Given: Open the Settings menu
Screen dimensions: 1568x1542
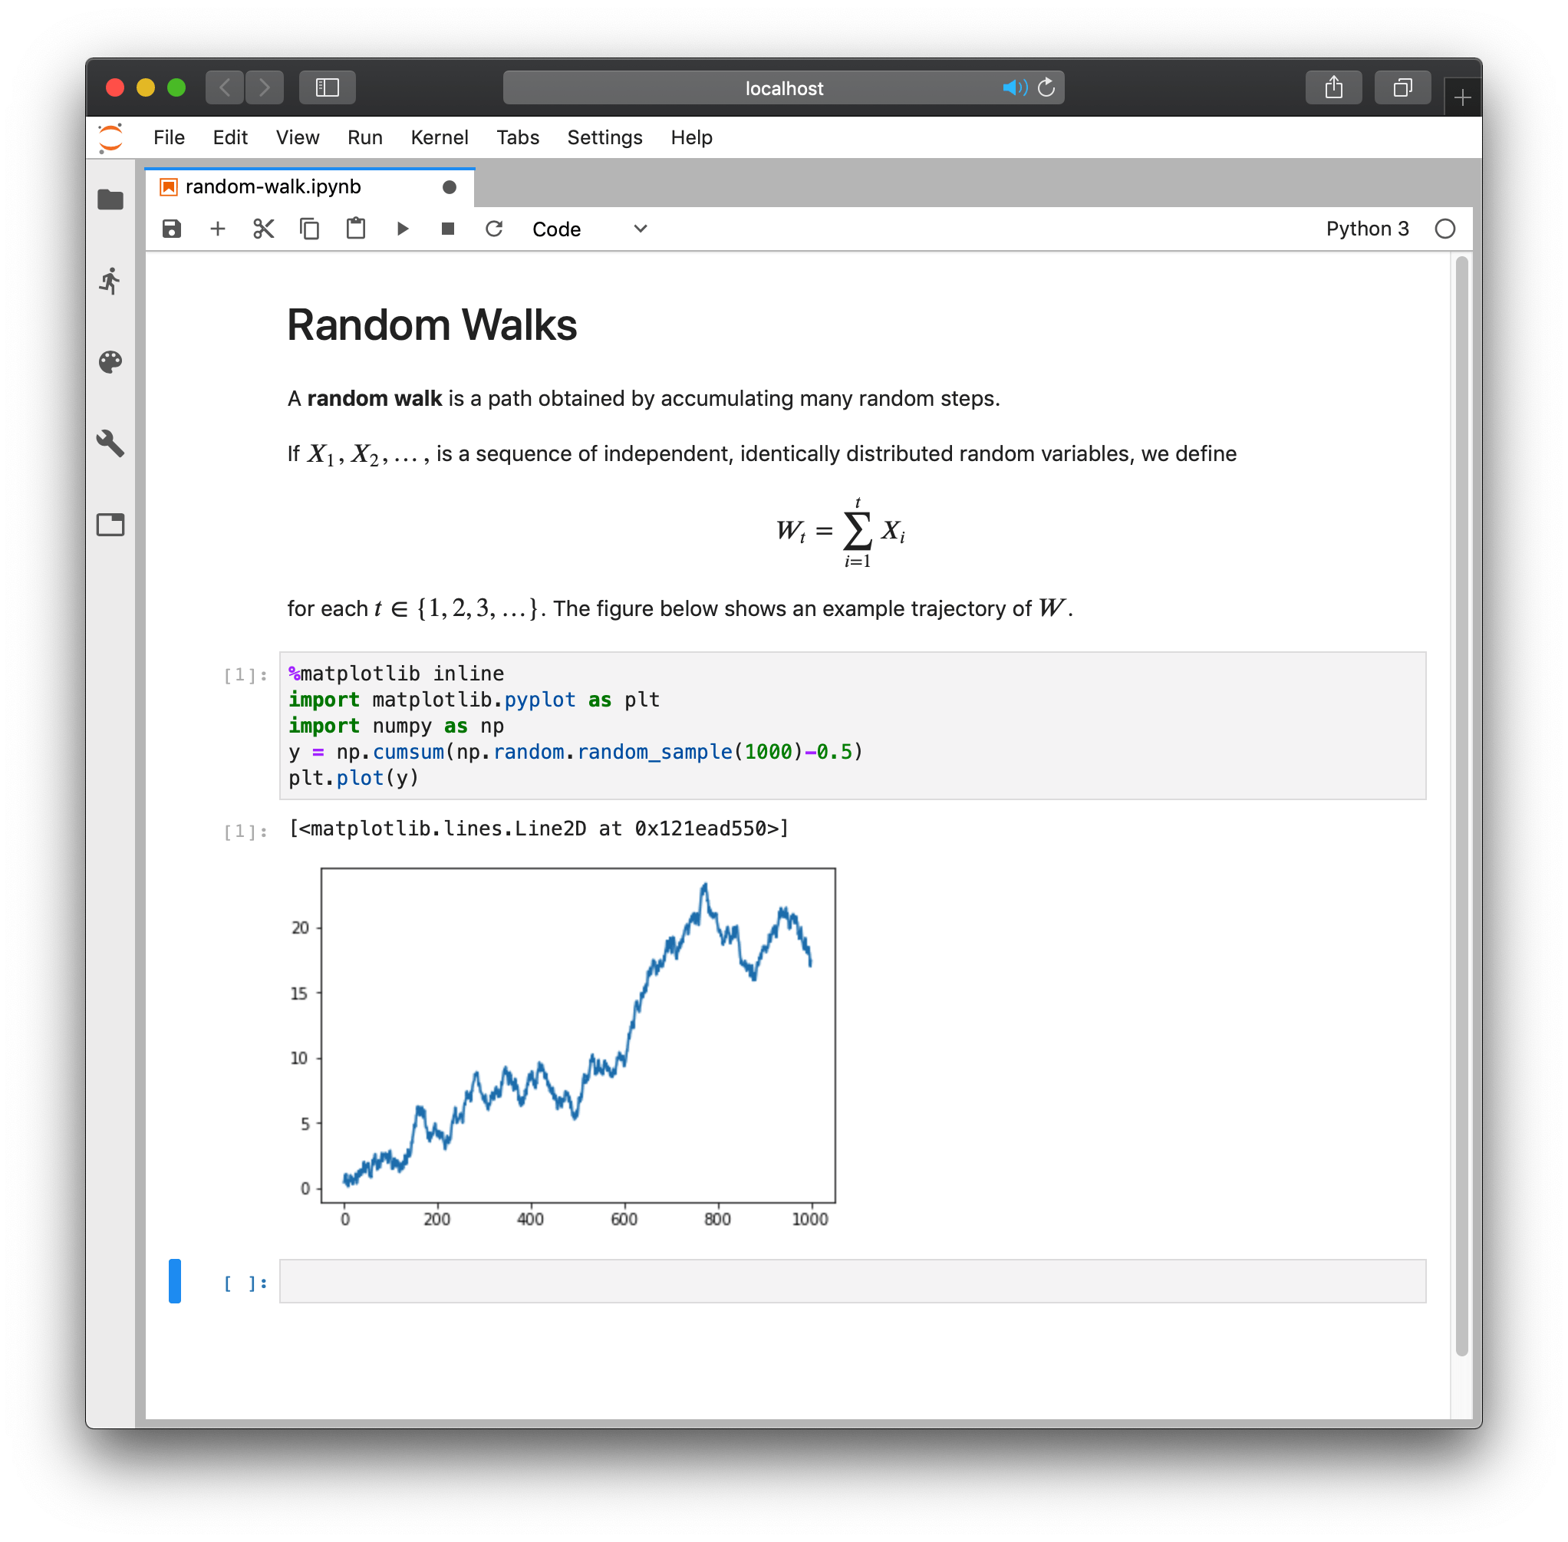Looking at the screenshot, I should pos(605,137).
